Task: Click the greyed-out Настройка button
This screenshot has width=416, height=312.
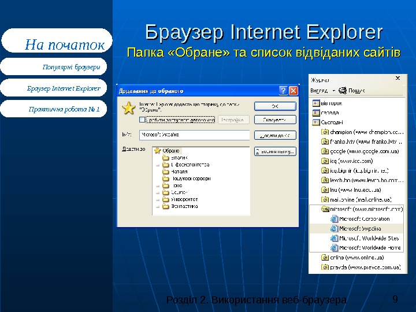Action: (234, 120)
